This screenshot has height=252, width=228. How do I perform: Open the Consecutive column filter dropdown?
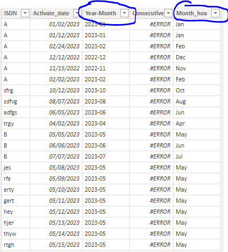[x=168, y=13]
